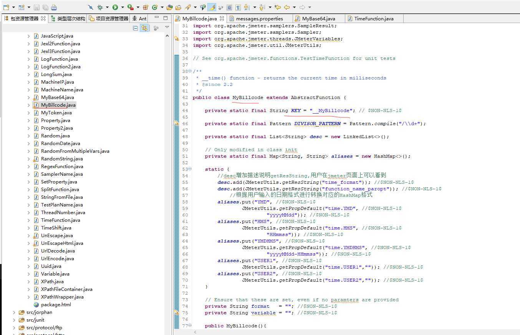The width and height of the screenshot is (520, 335).
Task: Click the Open Task folder icon
Action: coord(179,7)
